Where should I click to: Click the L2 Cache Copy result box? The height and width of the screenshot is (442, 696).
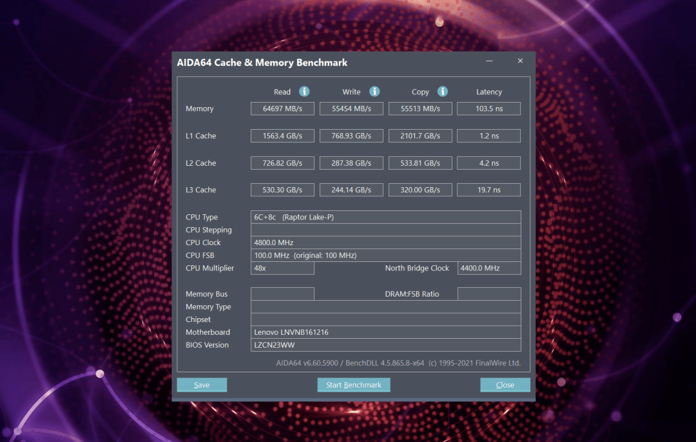420,163
